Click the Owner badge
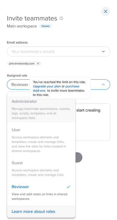117x220 pixels. (x=46, y=26)
